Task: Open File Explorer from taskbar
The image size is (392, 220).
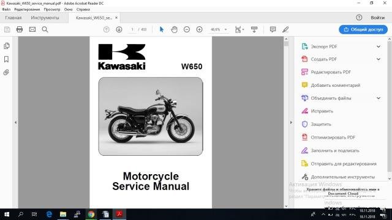Action: [x=63, y=215]
